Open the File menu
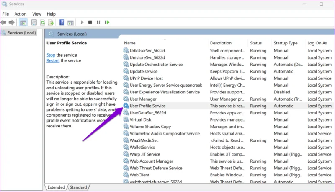The height and width of the screenshot is (192, 335). click(x=5, y=14)
